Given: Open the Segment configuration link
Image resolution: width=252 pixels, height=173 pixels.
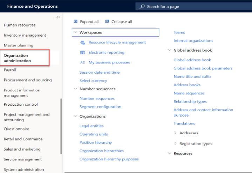Looking at the screenshot, I should tap(100, 107).
